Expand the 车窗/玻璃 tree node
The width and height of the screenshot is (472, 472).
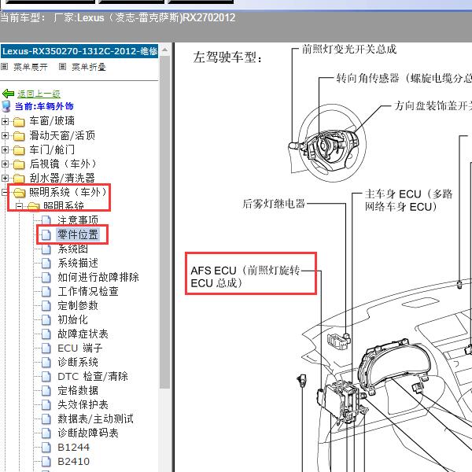tap(5, 121)
